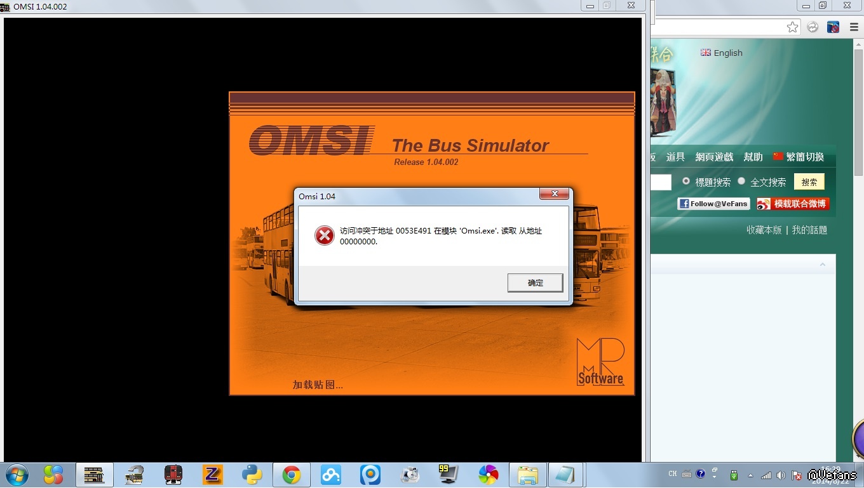Image resolution: width=864 pixels, height=488 pixels.
Task: Switch to Google Chrome on taskbar
Action: [x=292, y=475]
